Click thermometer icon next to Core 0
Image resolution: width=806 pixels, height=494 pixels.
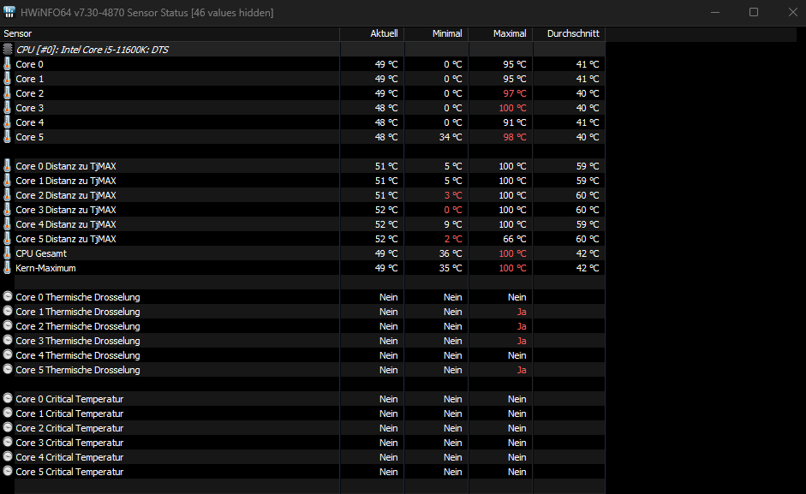(7, 63)
